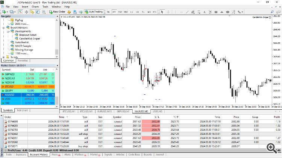
Task: Open the Insert menu
Action: pos(25,7)
